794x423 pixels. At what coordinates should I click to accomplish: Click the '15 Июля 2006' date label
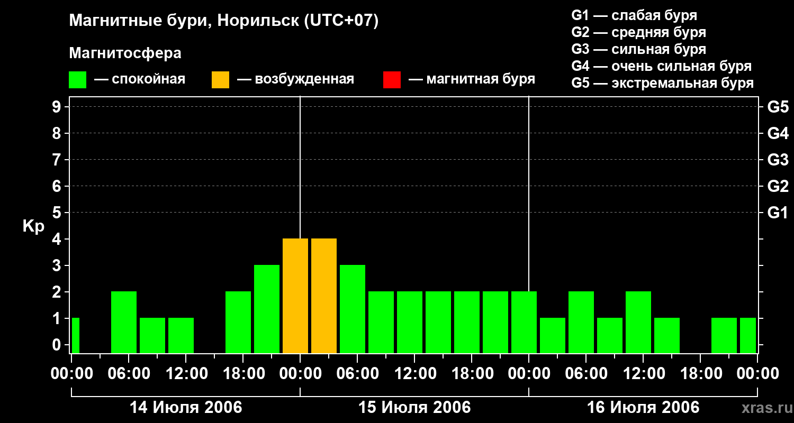coord(414,408)
